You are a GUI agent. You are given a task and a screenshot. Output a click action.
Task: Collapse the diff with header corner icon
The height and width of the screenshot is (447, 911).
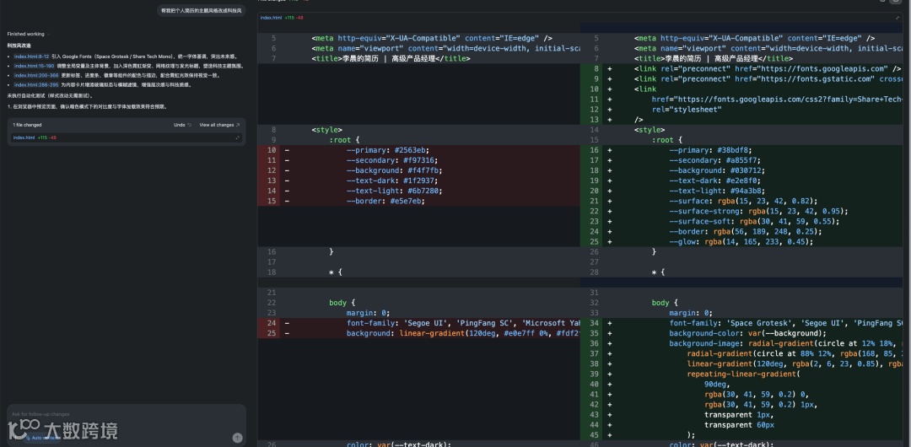[x=898, y=18]
